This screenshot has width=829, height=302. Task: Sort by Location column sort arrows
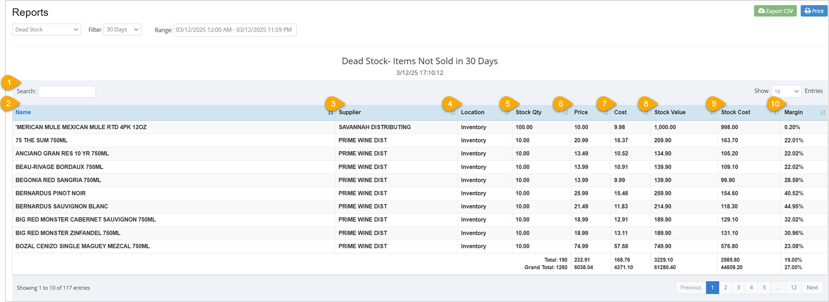tap(507, 113)
